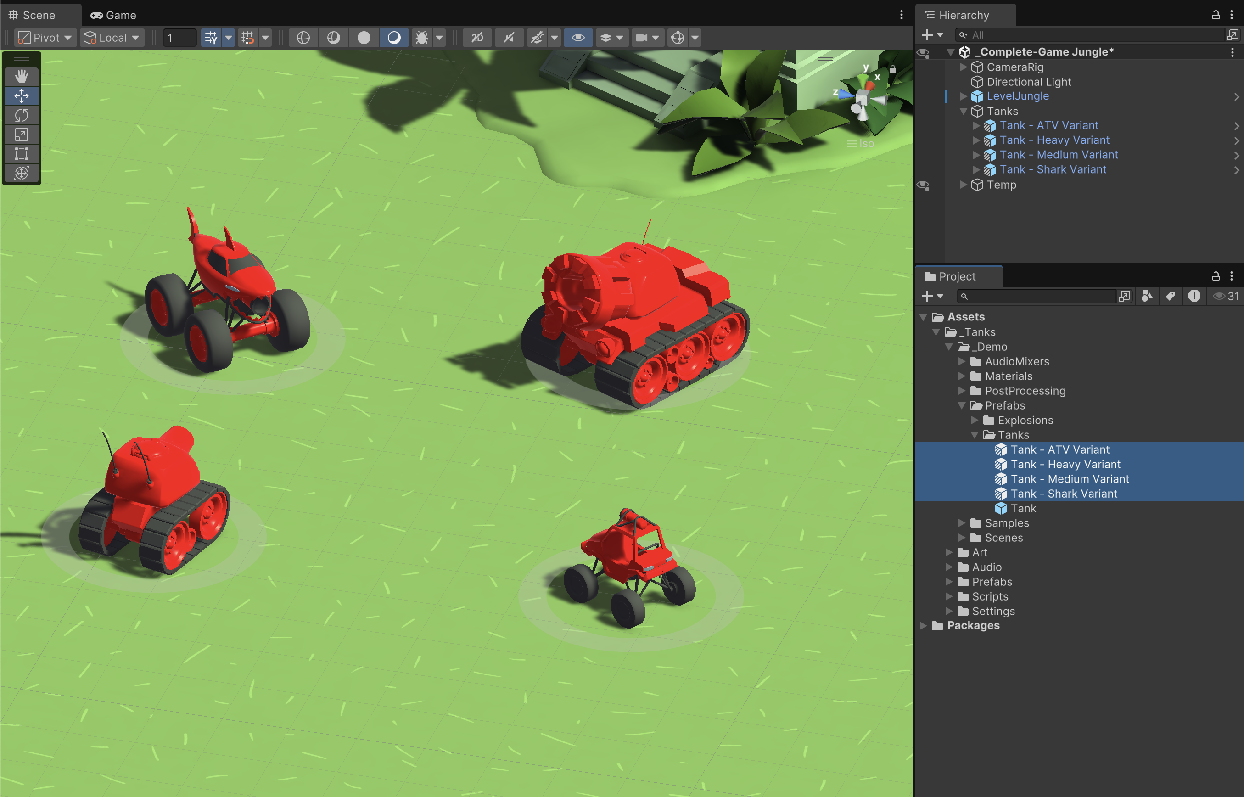Image resolution: width=1244 pixels, height=797 pixels.
Task: Click the bug debug icon in the Scene toolbar
Action: 422,37
